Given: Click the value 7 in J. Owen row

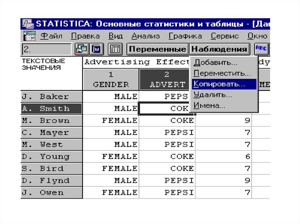Looking at the screenshot, I should pos(224,193).
